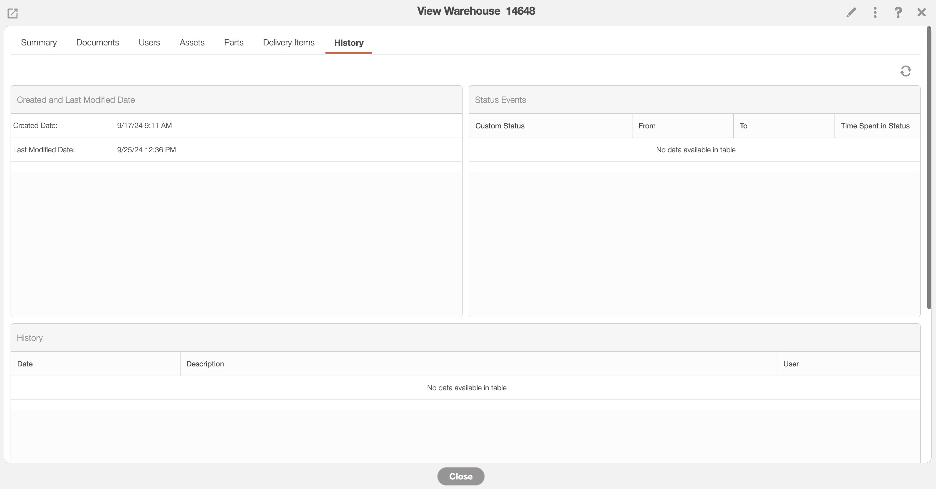The height and width of the screenshot is (489, 936).
Task: Go to the Users tab
Action: 149,42
